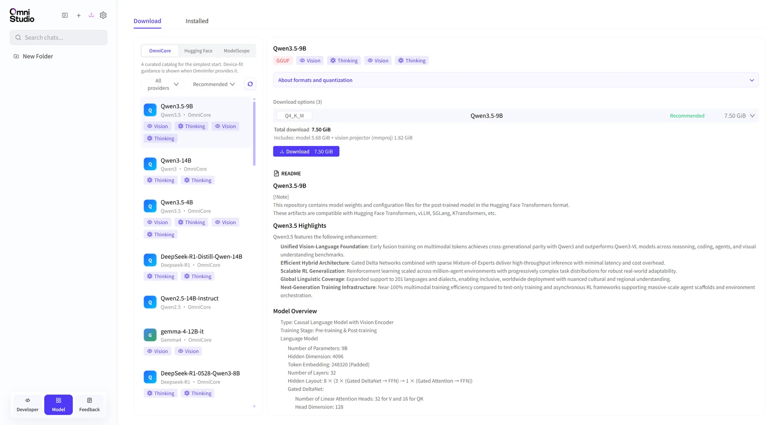782x425 pixels.
Task: Click the [!Note] text in the README
Action: (x=281, y=197)
